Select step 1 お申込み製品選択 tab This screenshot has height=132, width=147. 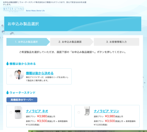(28, 42)
